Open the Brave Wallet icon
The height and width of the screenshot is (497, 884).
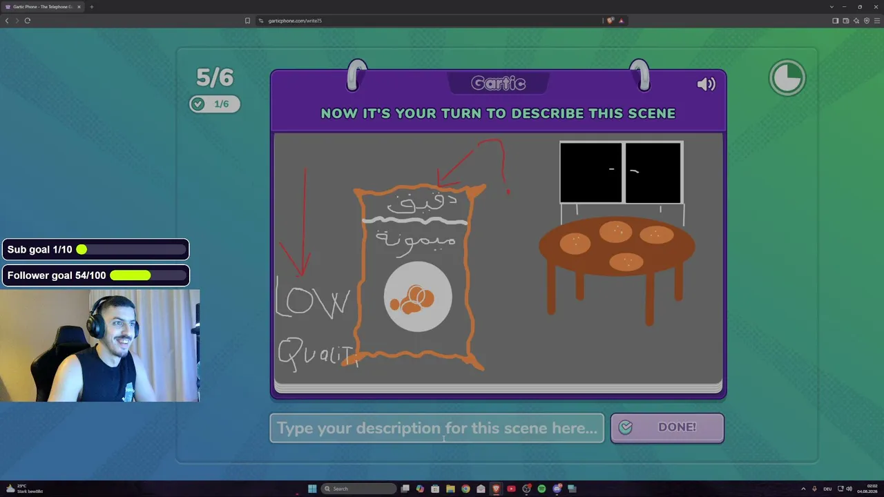point(845,21)
